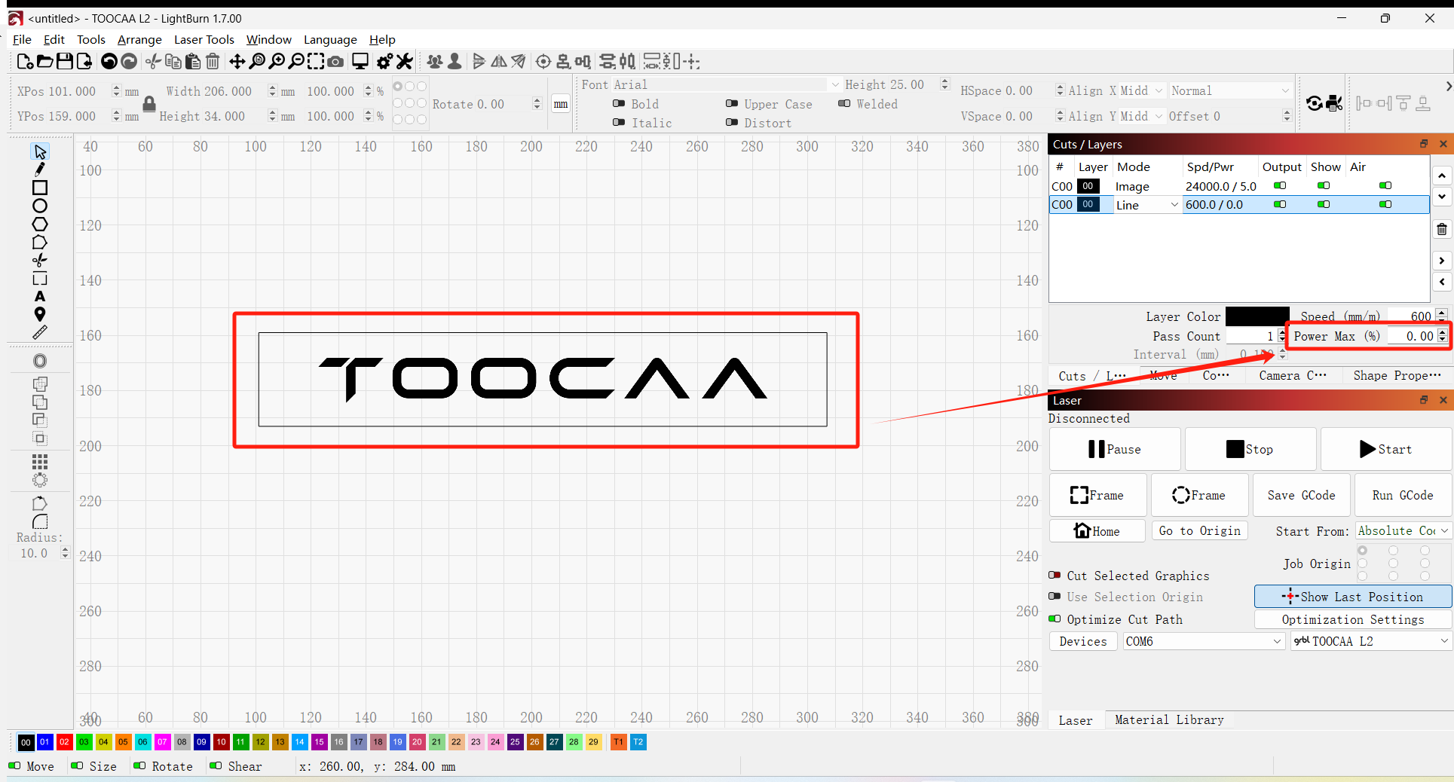Open the Offset Shapes tool
This screenshot has width=1454, height=782.
click(40, 361)
